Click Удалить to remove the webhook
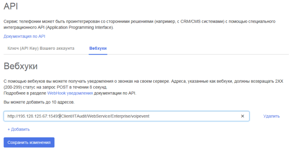Image resolution: width=289 pixels, height=150 pixels. [271, 116]
